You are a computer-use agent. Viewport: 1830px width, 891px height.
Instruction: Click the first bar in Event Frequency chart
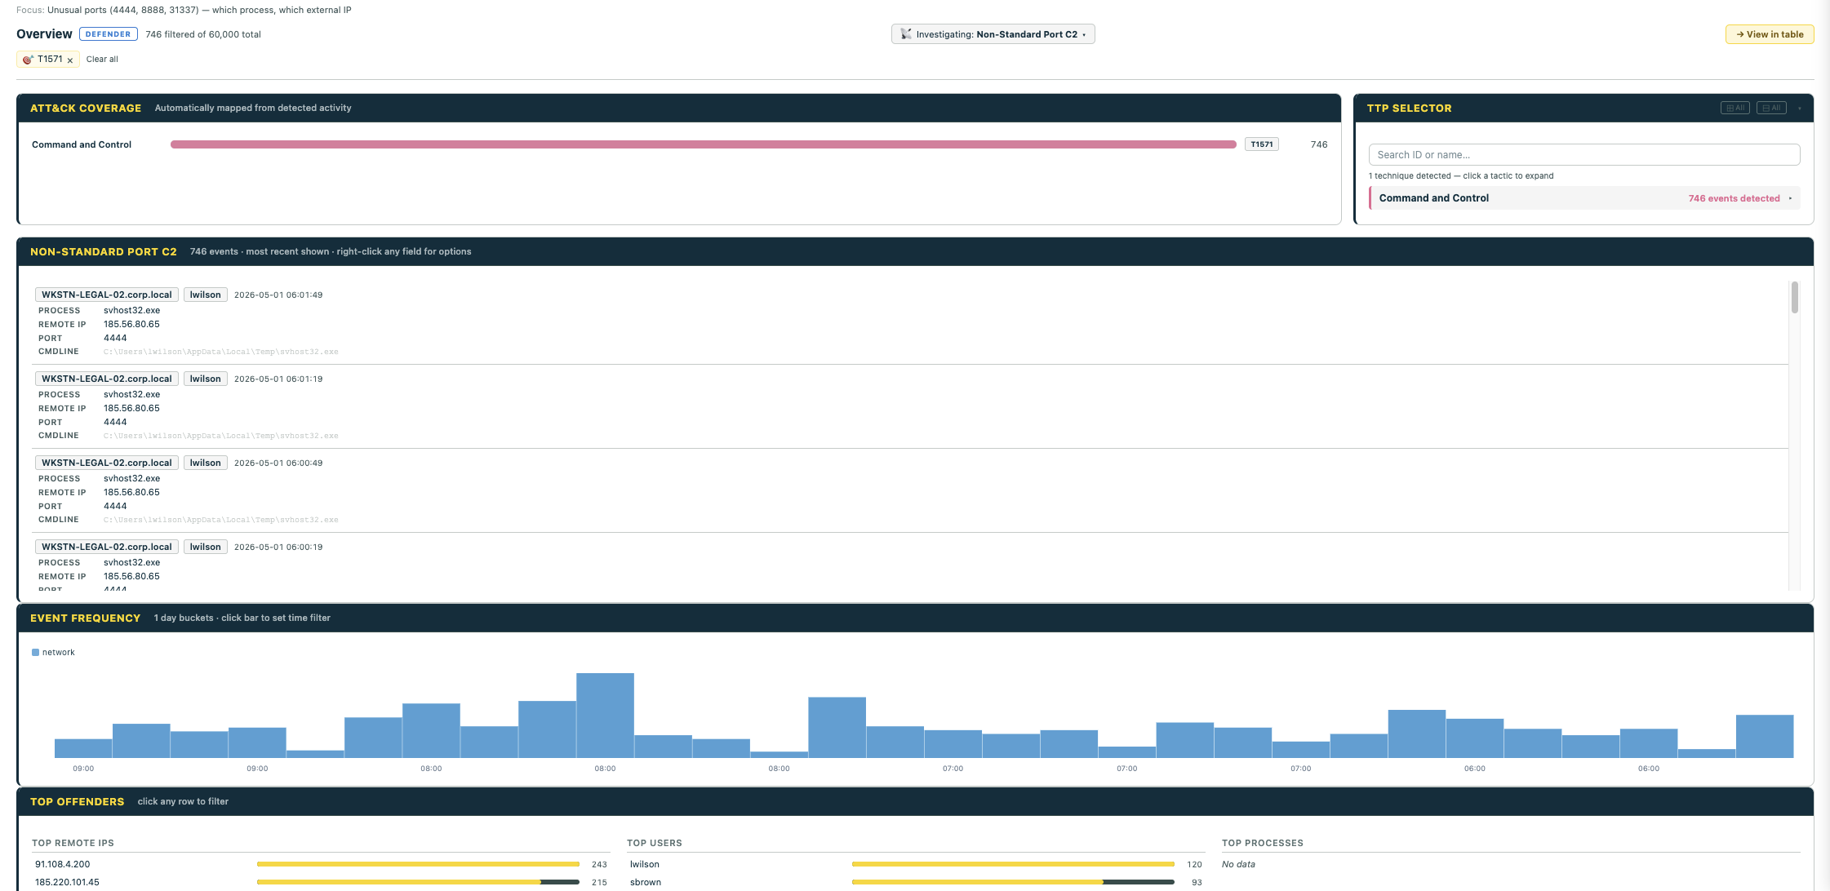point(83,748)
